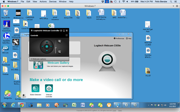Click the Logitech Webcam C930e camera image
The image size is (180, 112).
[x=107, y=61]
